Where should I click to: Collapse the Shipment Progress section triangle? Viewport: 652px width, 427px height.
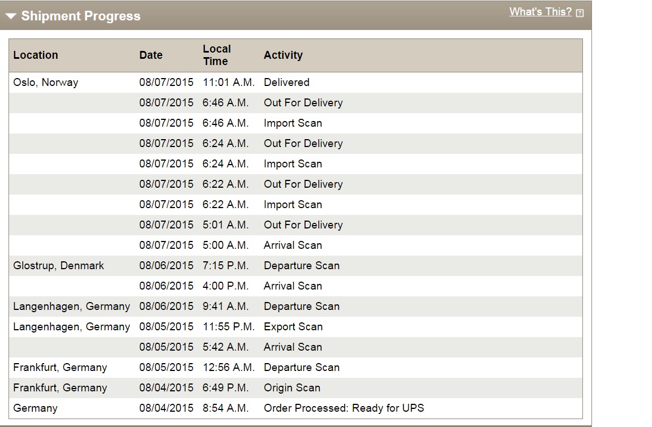click(11, 16)
